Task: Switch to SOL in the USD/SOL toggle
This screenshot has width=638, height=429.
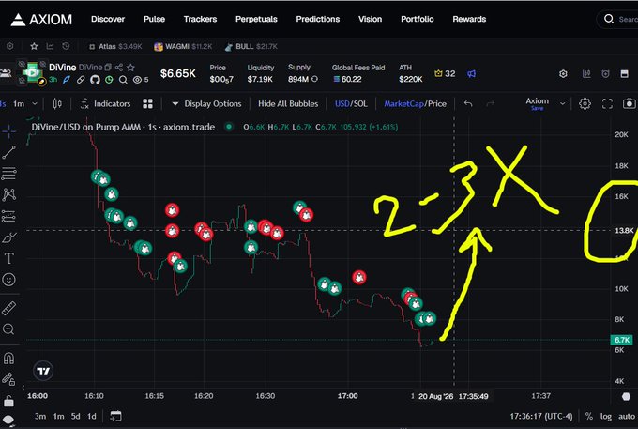Action: [x=360, y=104]
